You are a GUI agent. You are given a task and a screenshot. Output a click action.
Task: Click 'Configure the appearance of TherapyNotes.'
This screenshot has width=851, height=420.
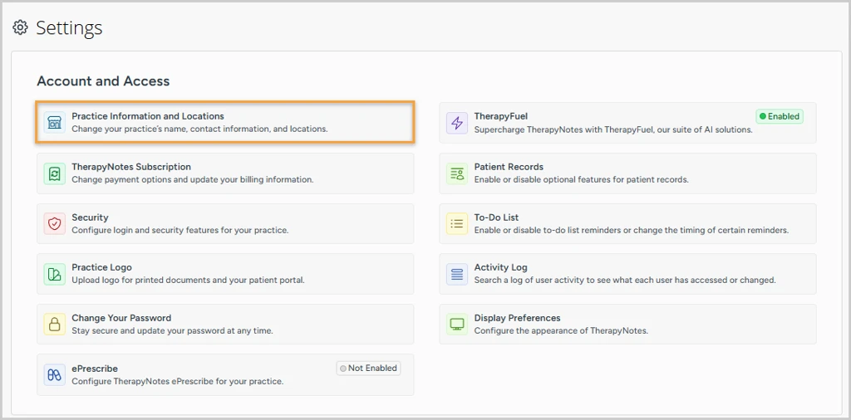point(561,330)
